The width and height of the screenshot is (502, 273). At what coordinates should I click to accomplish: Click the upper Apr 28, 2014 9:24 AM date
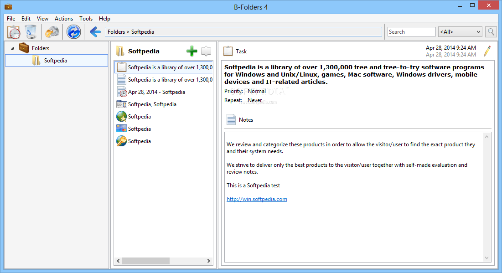[x=451, y=48]
